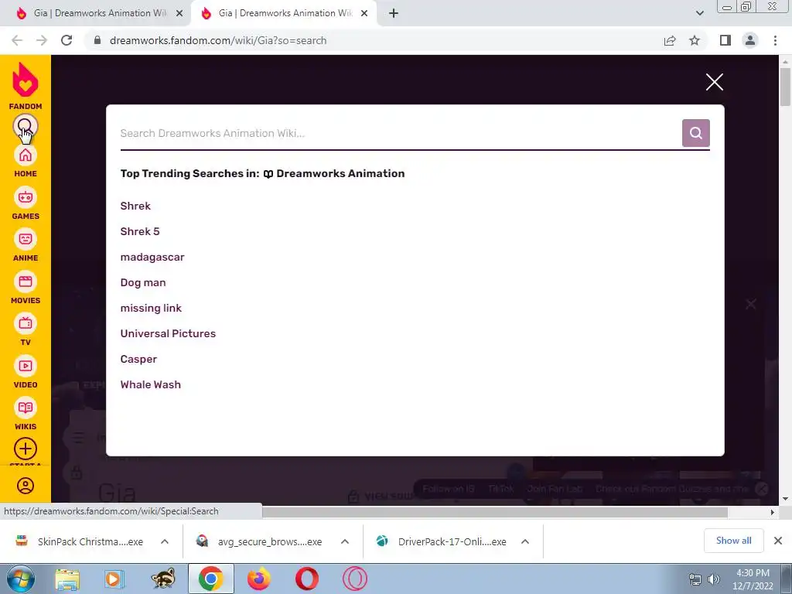792x594 pixels.
Task: Expand options for SkinPack download
Action: pyautogui.click(x=165, y=541)
